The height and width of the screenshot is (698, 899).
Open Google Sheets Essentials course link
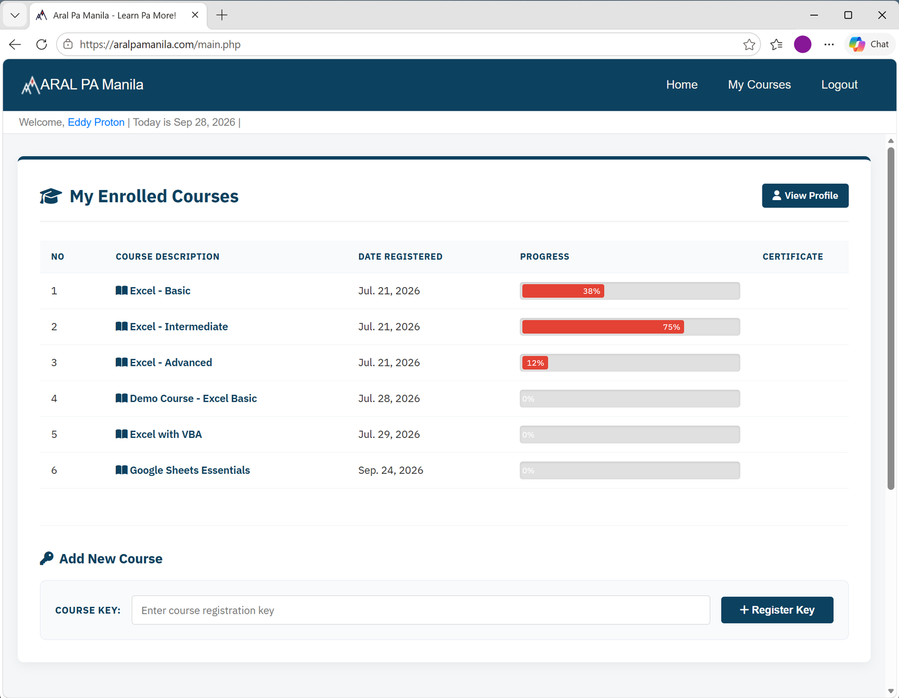point(190,470)
